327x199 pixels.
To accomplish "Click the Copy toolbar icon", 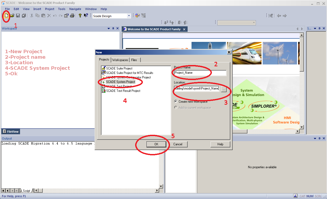I will [37, 16].
